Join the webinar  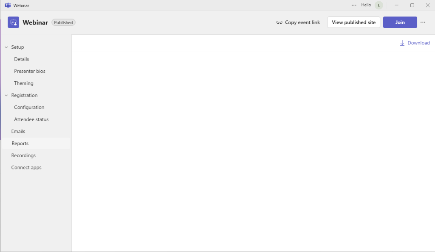tap(400, 22)
